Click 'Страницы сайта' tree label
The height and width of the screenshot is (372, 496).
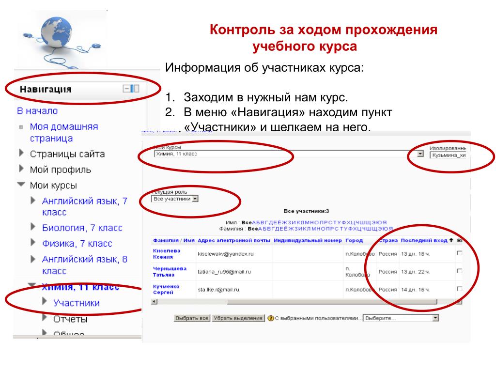tap(67, 154)
